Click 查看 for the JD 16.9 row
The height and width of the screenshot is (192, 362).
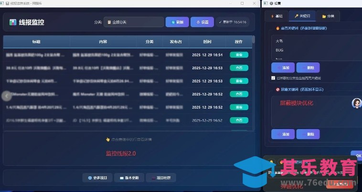(x=239, y=121)
